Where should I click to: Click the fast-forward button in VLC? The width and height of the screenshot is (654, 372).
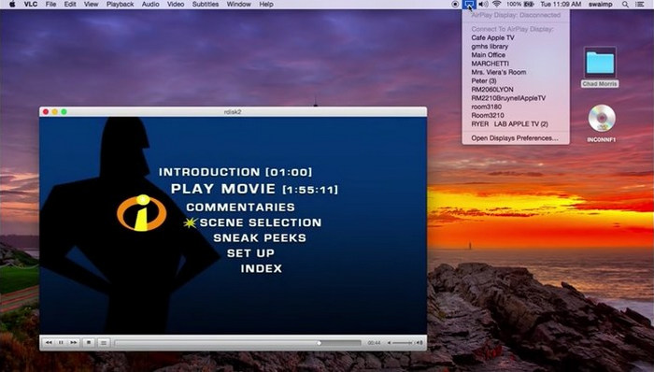point(74,343)
